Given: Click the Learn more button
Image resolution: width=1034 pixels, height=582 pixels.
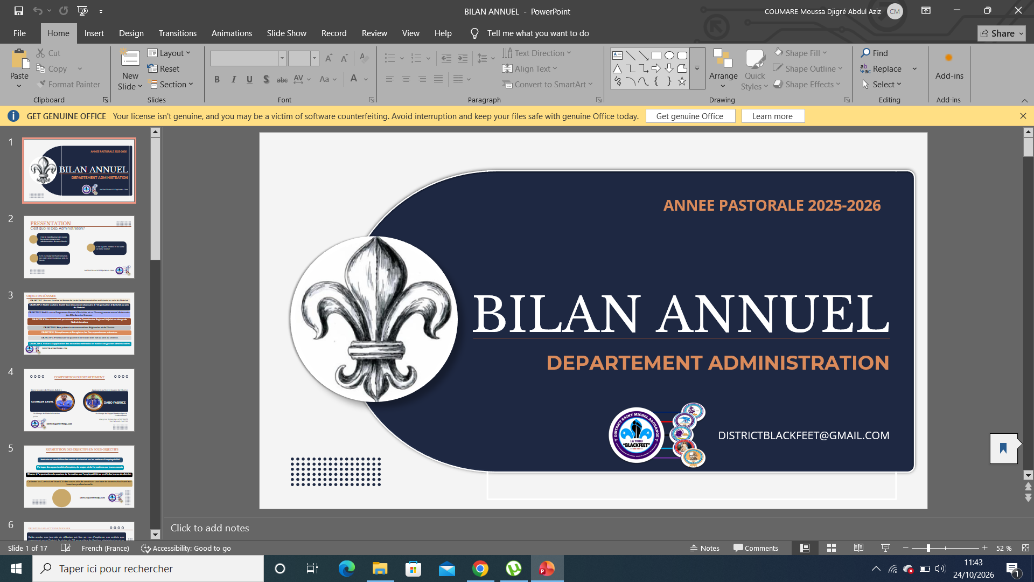Looking at the screenshot, I should coord(772,116).
